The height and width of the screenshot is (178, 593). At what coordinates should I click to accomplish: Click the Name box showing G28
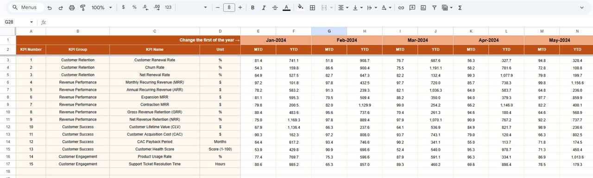pos(15,22)
